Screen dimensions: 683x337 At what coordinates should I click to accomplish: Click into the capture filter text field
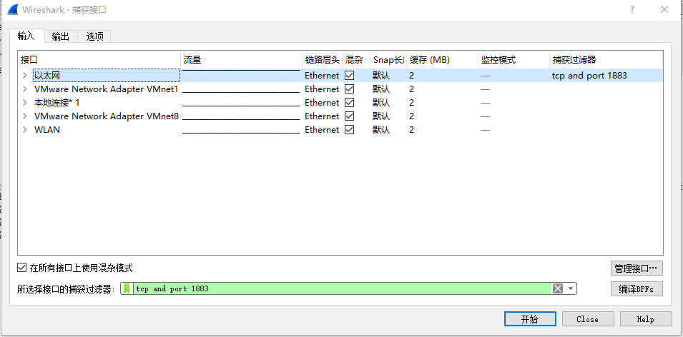click(342, 288)
